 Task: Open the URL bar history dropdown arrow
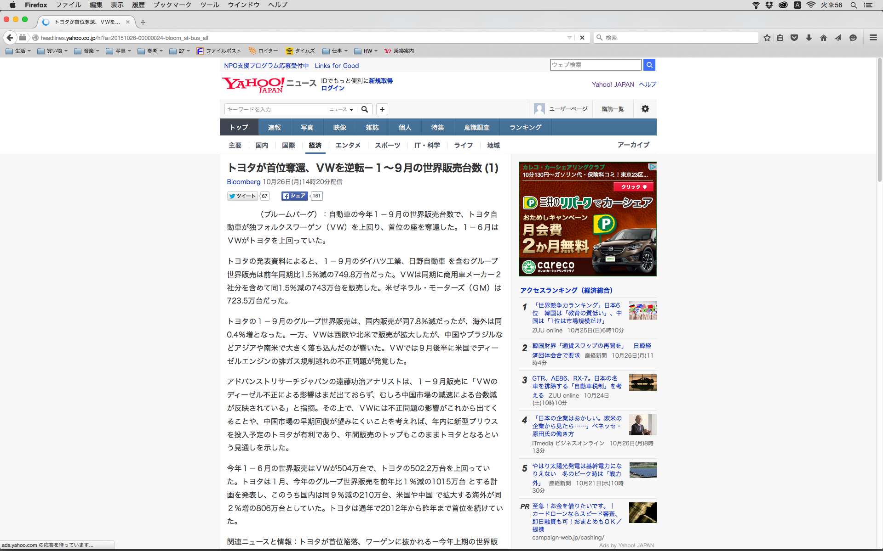[569, 38]
